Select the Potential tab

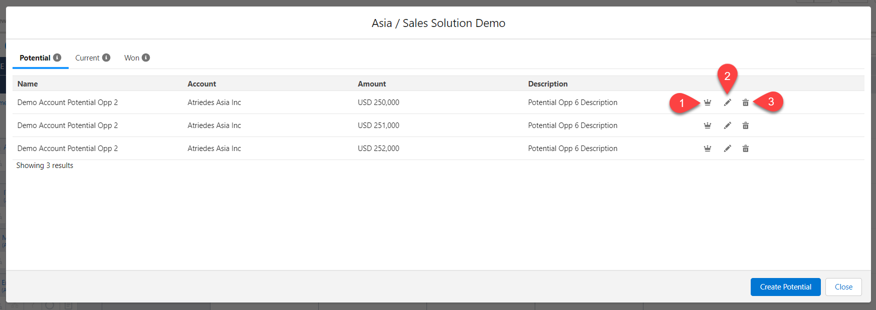pos(35,58)
